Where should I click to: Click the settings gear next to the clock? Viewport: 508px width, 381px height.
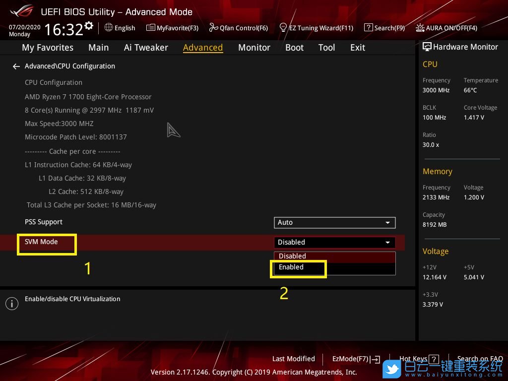coord(89,26)
